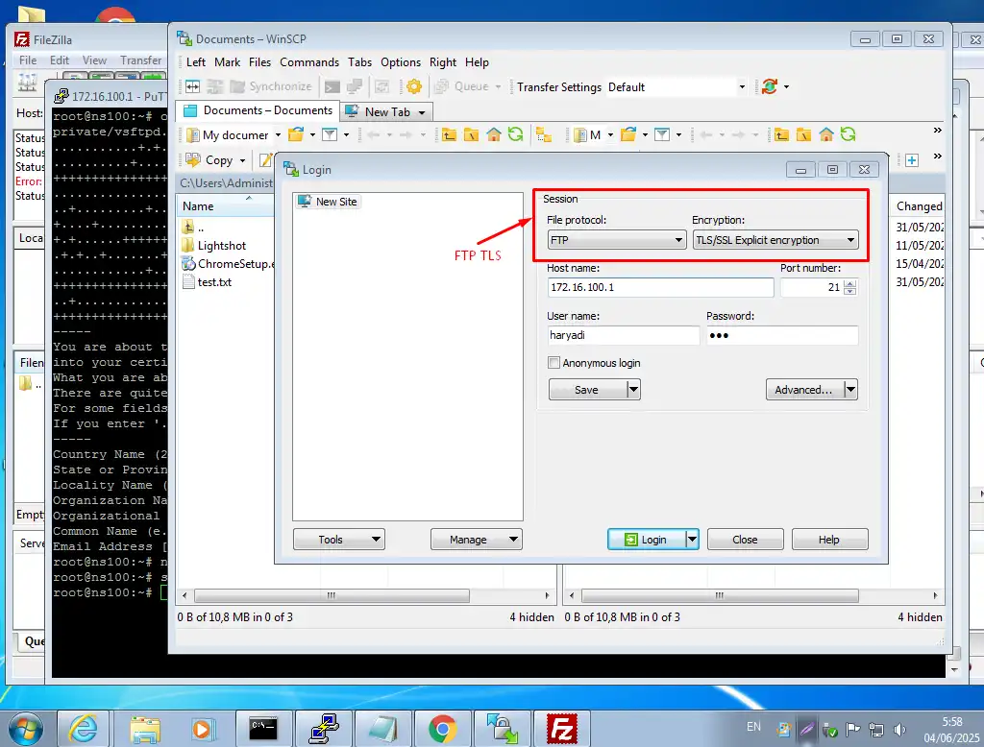984x747 pixels.
Task: Open the File protocol dropdown
Action: 616,240
